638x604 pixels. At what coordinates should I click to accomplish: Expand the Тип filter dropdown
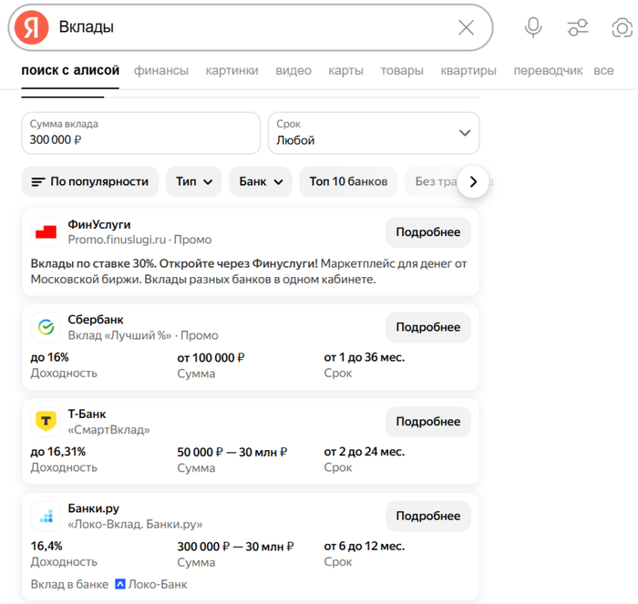[x=193, y=181]
